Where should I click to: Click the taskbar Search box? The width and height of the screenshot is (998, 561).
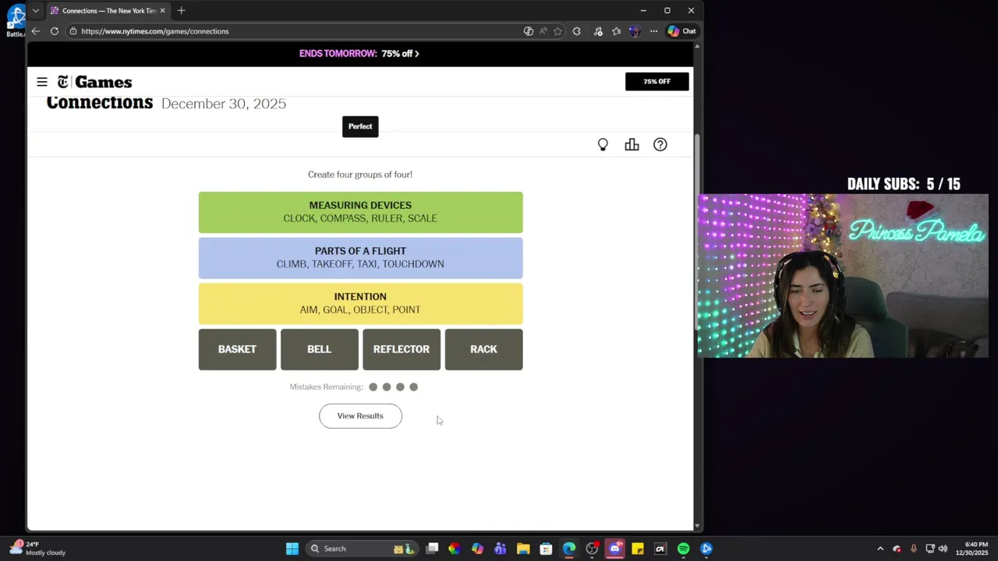click(x=363, y=549)
